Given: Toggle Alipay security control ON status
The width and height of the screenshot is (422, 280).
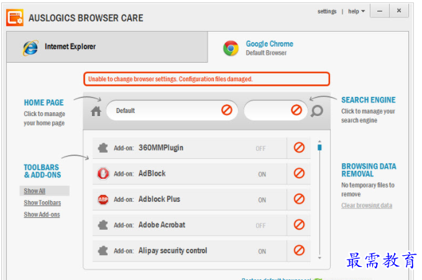Looking at the screenshot, I should [x=262, y=251].
